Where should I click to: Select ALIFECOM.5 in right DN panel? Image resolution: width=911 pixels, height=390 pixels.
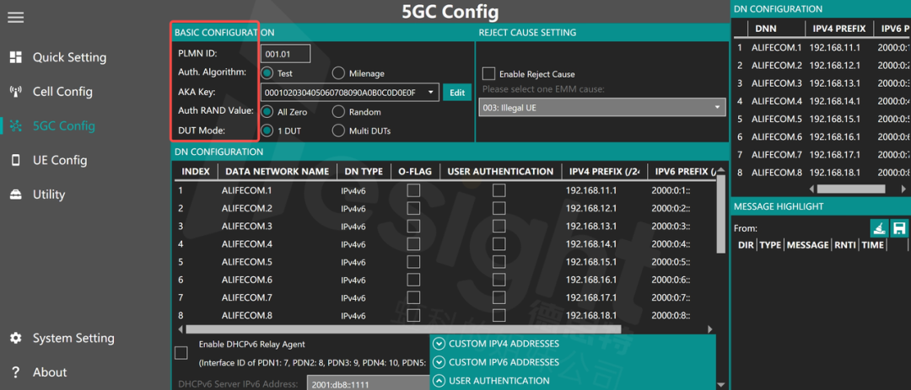click(777, 119)
